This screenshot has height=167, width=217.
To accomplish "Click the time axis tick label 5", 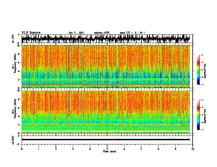I will 107,149.
